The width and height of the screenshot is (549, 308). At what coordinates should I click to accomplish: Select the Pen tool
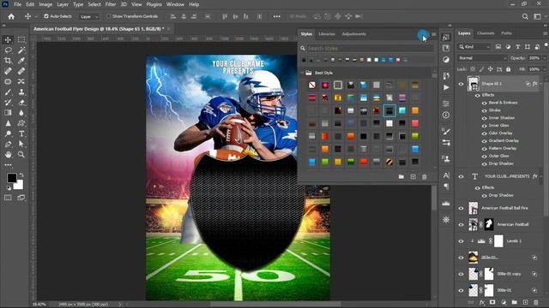pyautogui.click(x=8, y=145)
